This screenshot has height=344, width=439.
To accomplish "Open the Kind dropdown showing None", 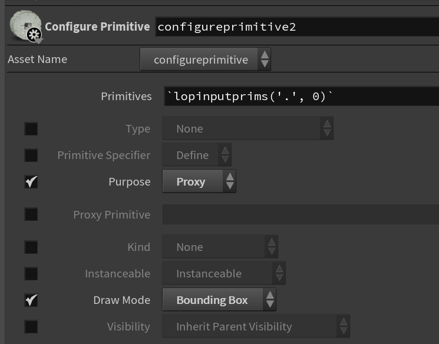I will tap(220, 247).
